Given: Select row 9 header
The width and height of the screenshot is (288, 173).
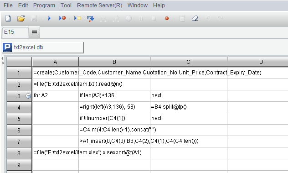Looking at the screenshot, I should click(19, 165).
